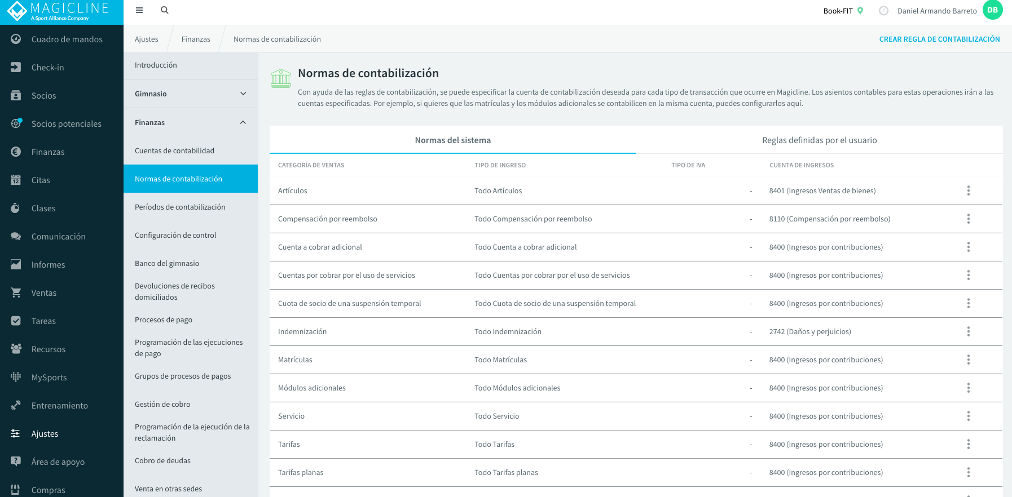Click the Citas calendar icon
1012x497 pixels.
[x=16, y=180]
